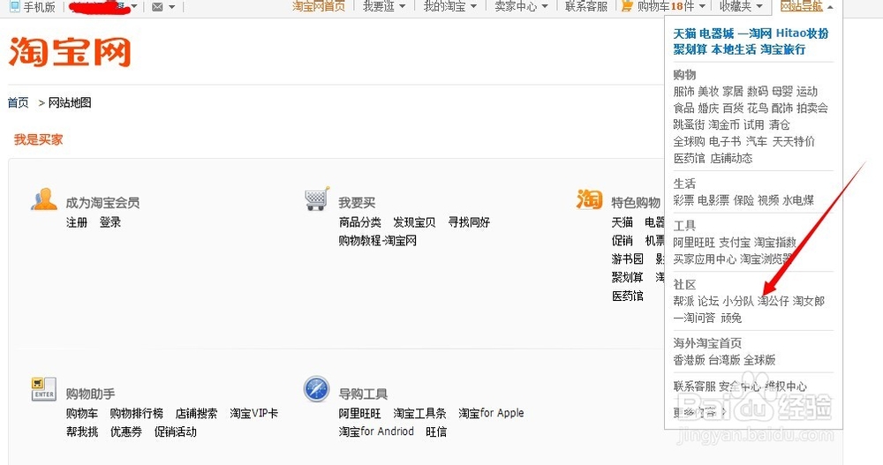Click the phone icon for 手机版
Viewport: 883px width, 465px height.
pyautogui.click(x=15, y=7)
